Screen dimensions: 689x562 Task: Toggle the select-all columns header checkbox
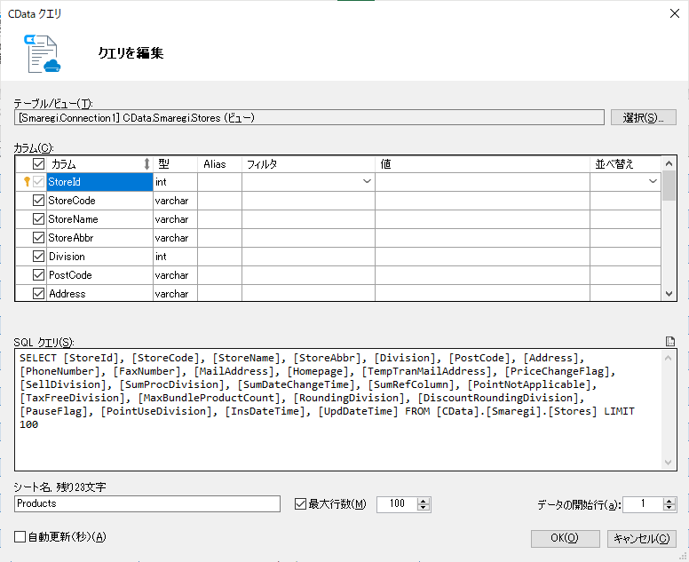tap(39, 164)
